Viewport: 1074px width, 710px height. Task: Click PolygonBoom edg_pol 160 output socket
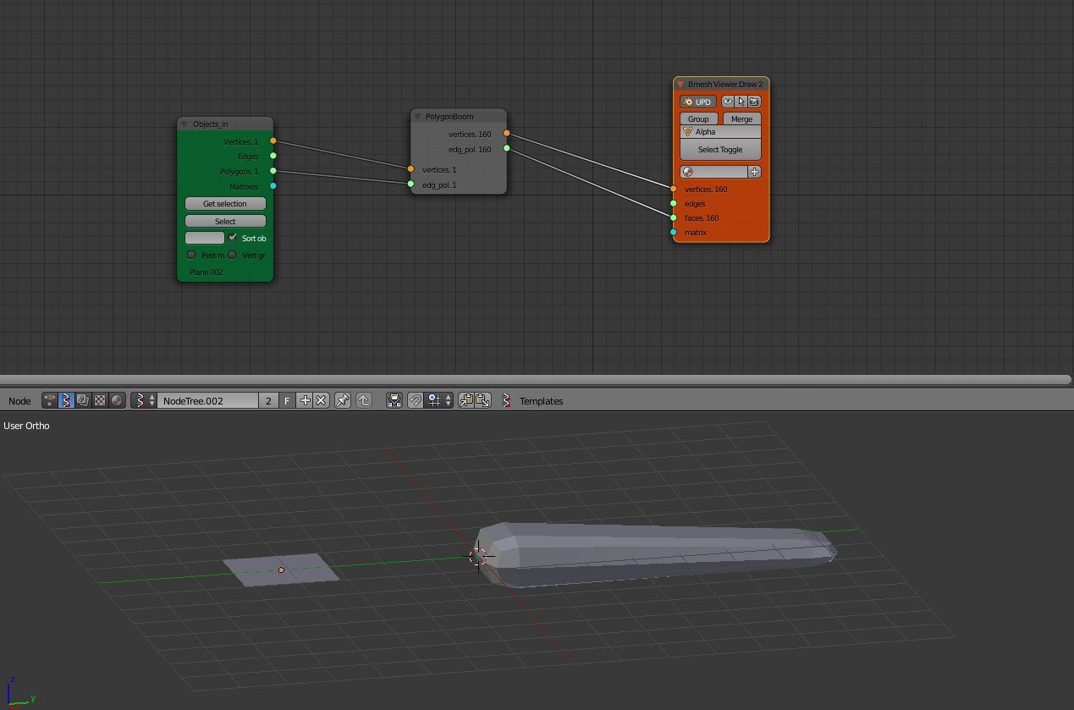click(506, 149)
